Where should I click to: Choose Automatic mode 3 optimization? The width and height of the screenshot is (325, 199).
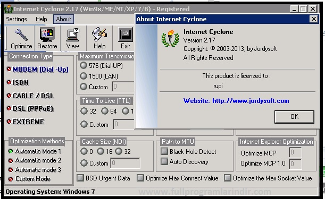[35, 170]
